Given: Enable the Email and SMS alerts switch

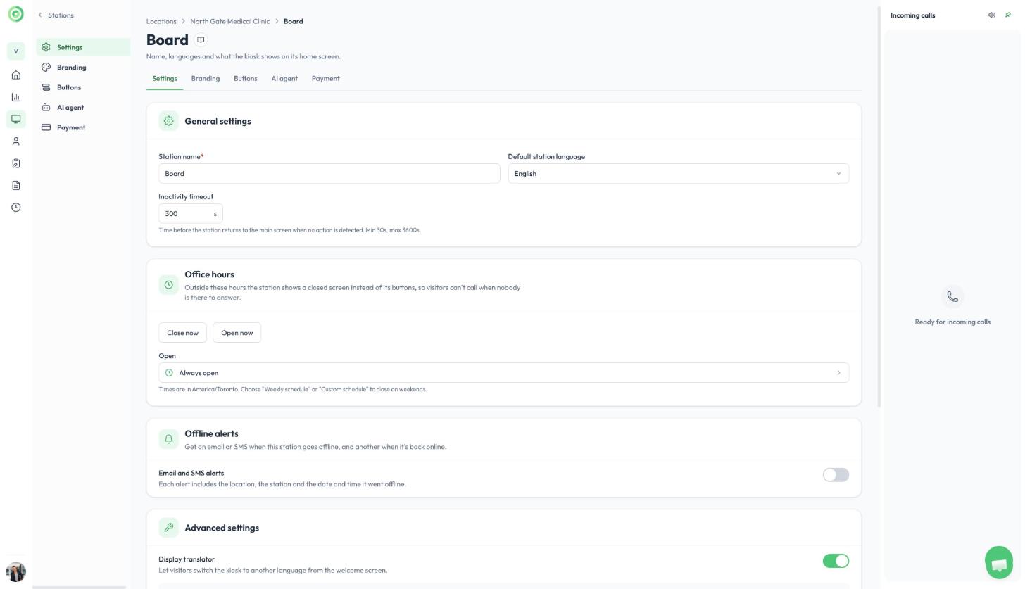Looking at the screenshot, I should coord(836,475).
